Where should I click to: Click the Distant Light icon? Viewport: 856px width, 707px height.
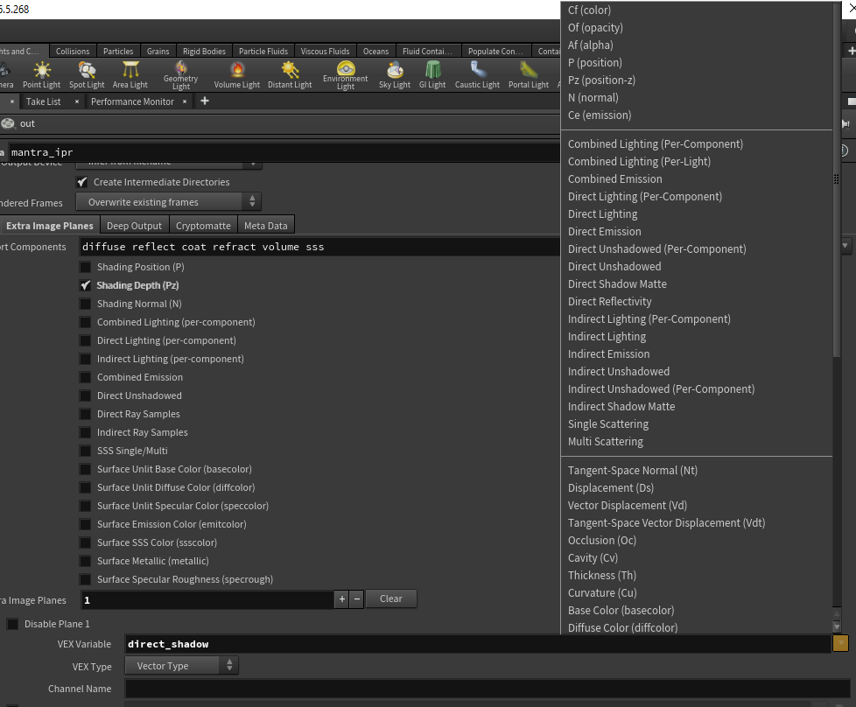click(x=291, y=74)
